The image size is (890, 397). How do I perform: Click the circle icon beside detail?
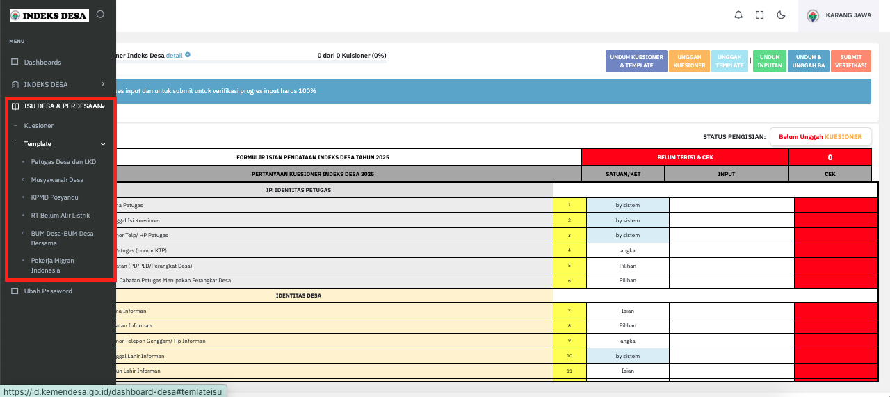[188, 55]
